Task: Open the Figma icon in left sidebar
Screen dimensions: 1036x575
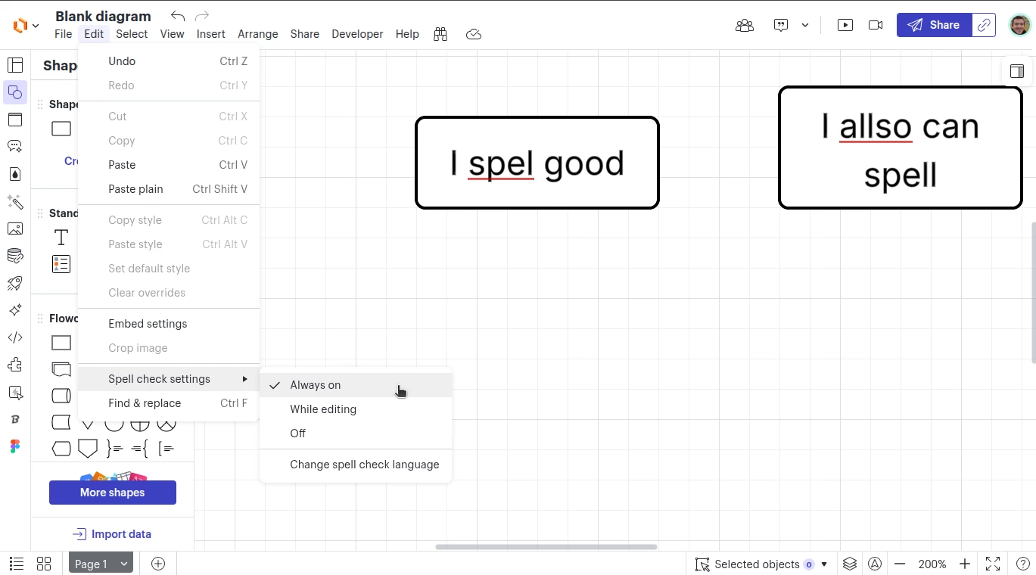Action: pos(15,446)
